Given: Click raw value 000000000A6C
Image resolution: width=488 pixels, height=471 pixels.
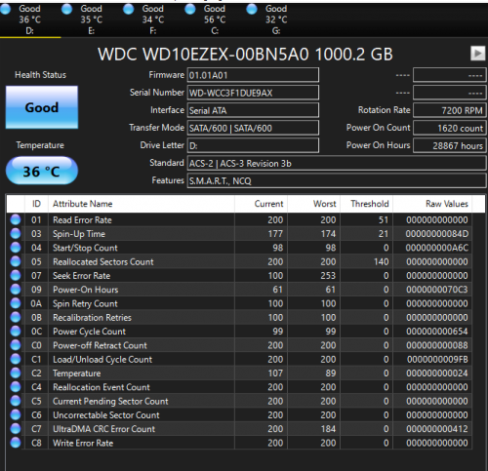Looking at the screenshot, I should coord(437,248).
